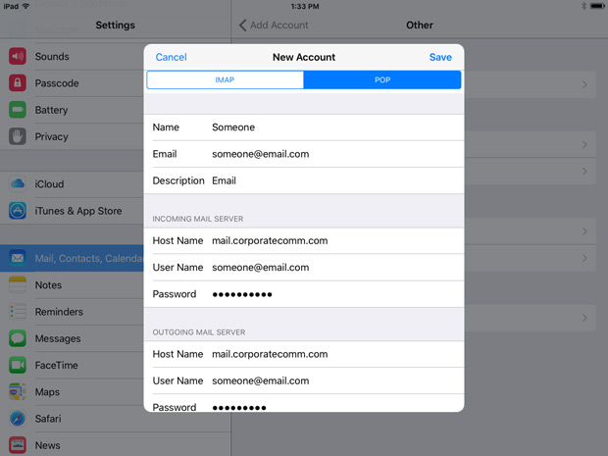This screenshot has height=456, width=608.
Task: Tap the battery indicator in status bar
Action: (597, 6)
